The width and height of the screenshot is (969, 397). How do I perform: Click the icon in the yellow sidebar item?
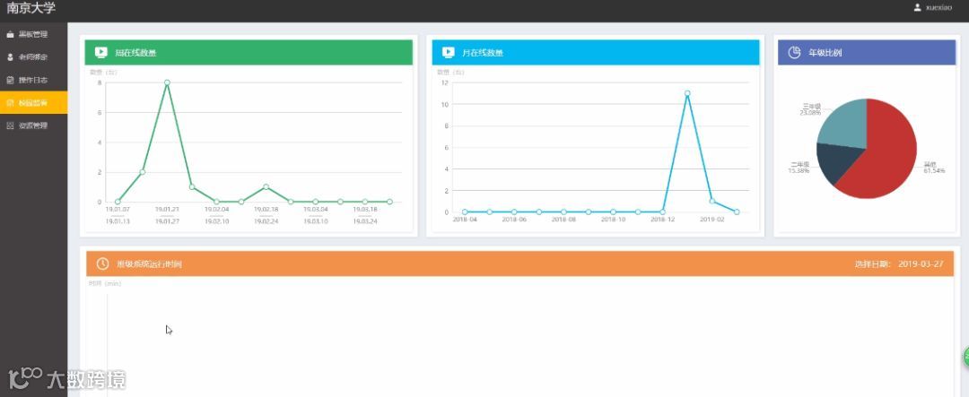(x=10, y=102)
